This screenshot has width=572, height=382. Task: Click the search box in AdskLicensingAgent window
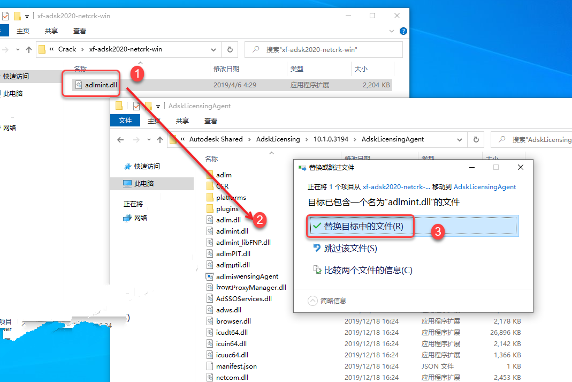pos(532,139)
